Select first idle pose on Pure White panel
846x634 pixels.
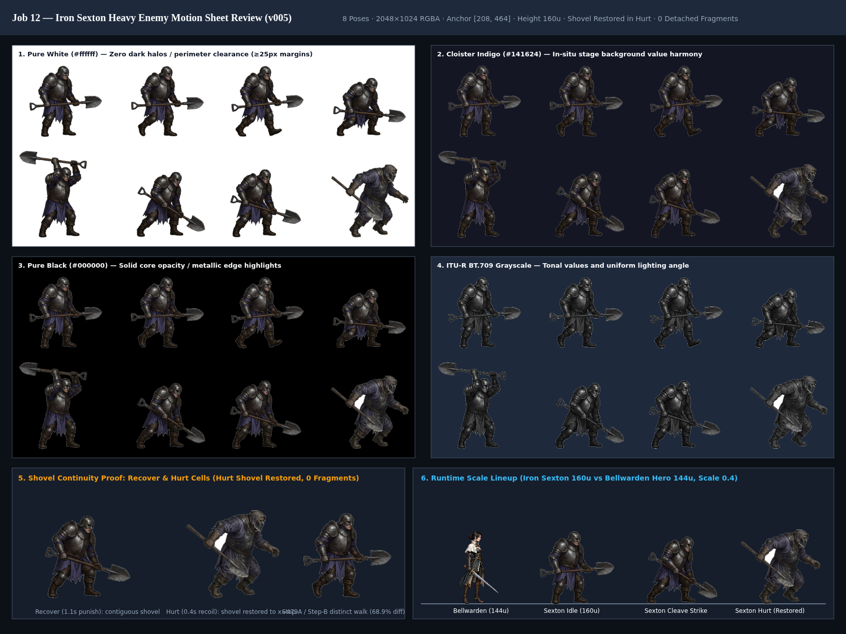coord(65,101)
